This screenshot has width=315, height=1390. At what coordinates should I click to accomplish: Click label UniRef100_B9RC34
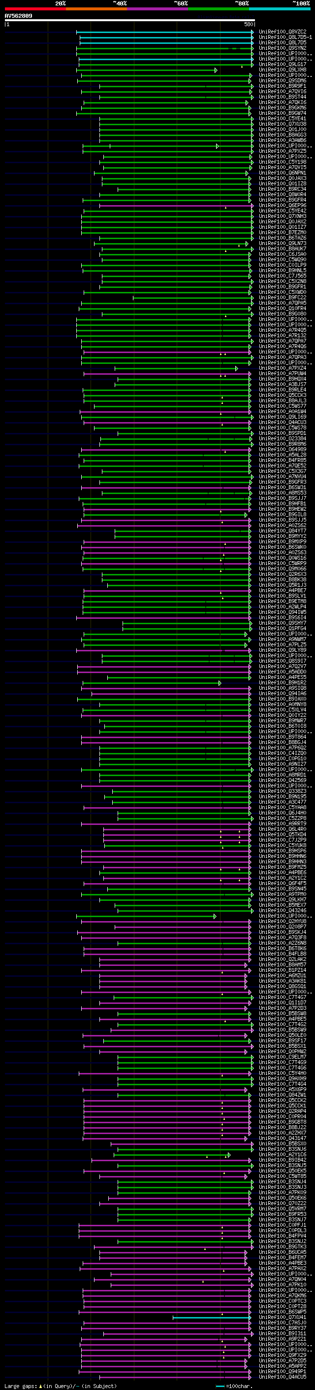(x=283, y=189)
